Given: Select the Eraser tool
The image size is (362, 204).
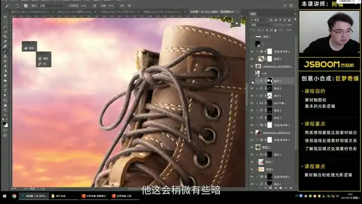Looking at the screenshot, I should [5, 66].
